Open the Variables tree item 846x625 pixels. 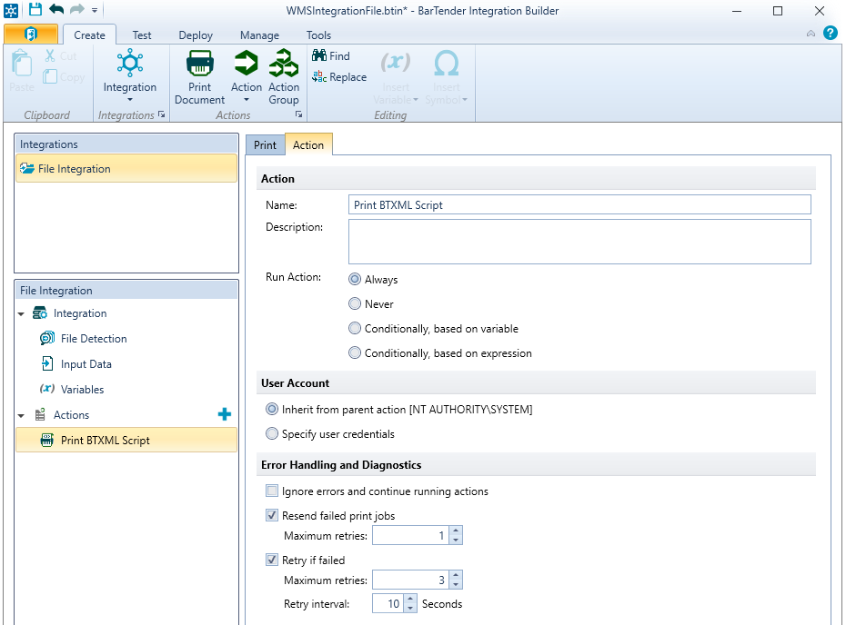pyautogui.click(x=82, y=390)
